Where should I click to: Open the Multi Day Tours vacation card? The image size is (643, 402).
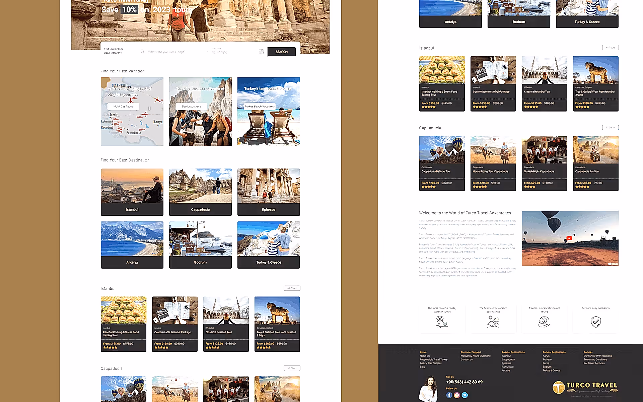(132, 112)
